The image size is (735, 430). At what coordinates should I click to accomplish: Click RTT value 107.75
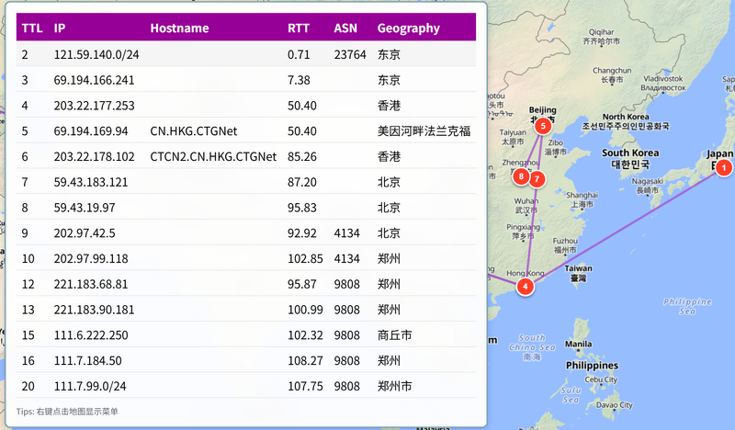[305, 386]
